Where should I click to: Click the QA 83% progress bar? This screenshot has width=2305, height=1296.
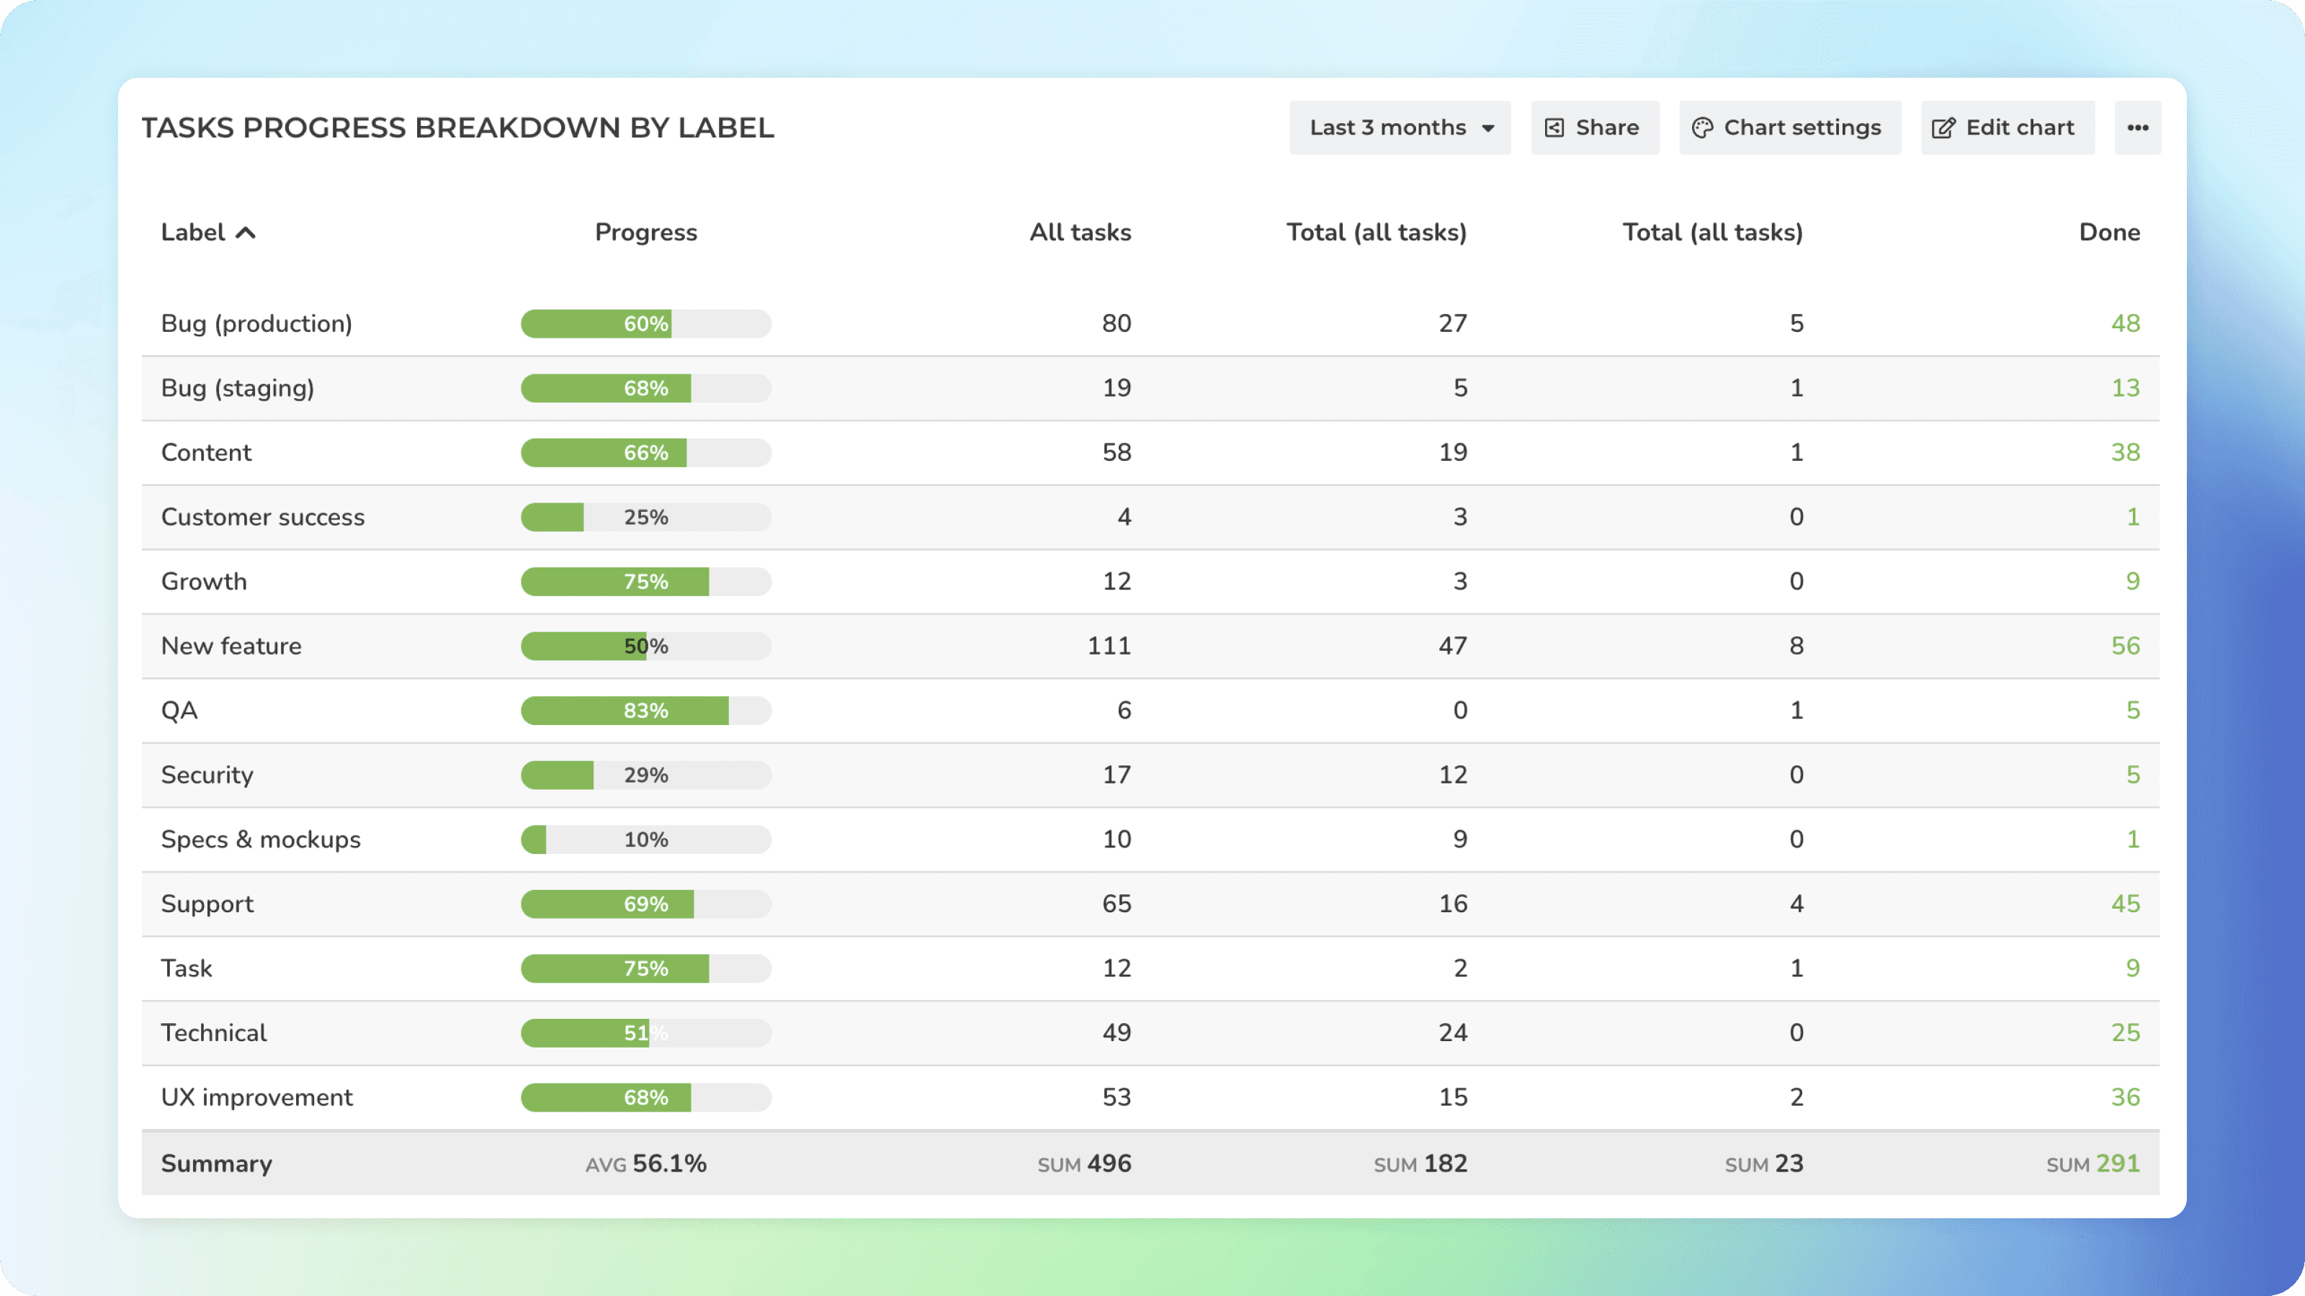(x=645, y=711)
